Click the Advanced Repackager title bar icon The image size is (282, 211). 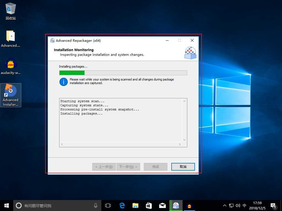52,40
